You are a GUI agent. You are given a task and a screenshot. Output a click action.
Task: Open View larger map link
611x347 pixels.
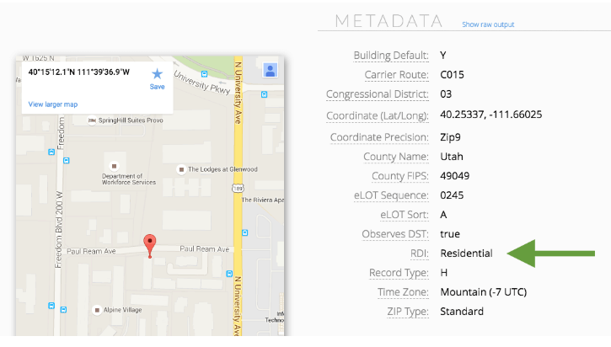(x=53, y=104)
